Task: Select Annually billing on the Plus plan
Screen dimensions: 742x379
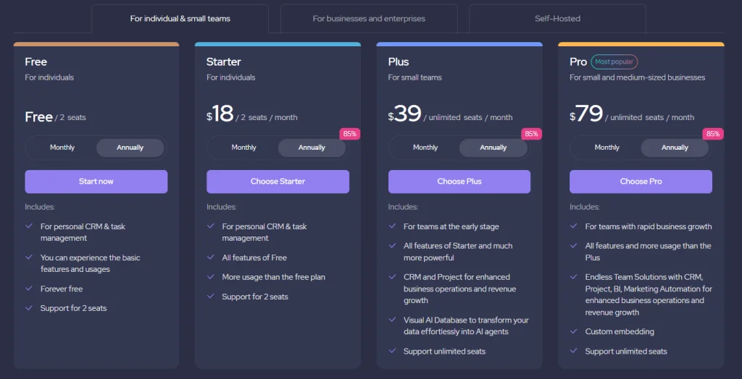Action: tap(493, 148)
